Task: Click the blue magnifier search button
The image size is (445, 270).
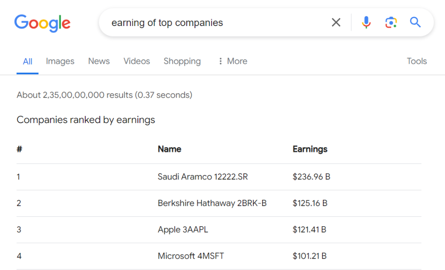Action: pyautogui.click(x=415, y=23)
